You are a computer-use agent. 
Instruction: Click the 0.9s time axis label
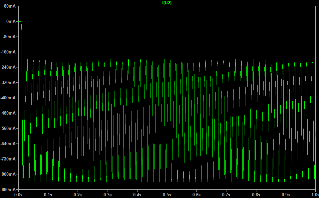pyautogui.click(x=286, y=195)
